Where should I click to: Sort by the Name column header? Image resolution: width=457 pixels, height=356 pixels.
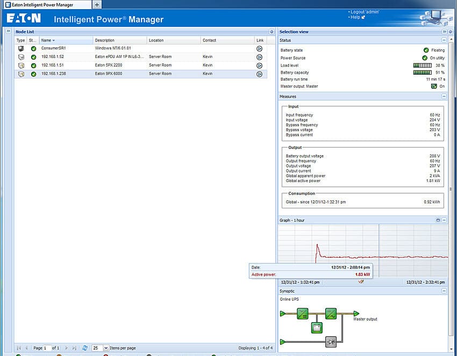66,40
